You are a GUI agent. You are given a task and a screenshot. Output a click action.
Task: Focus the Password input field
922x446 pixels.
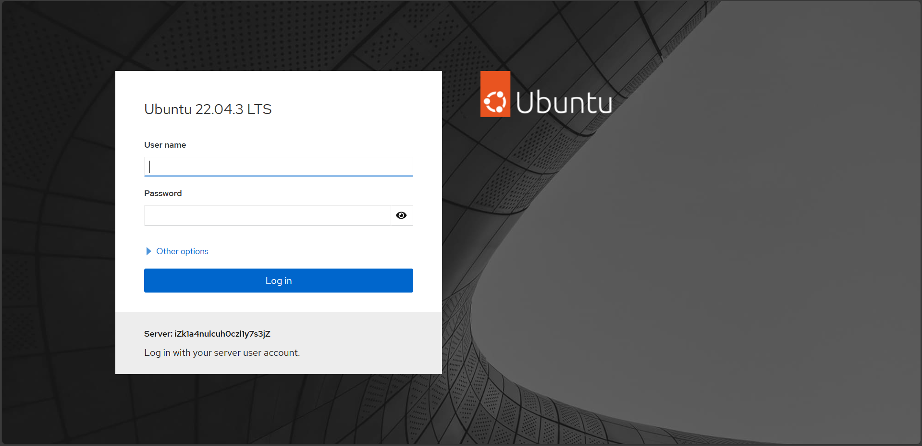267,215
